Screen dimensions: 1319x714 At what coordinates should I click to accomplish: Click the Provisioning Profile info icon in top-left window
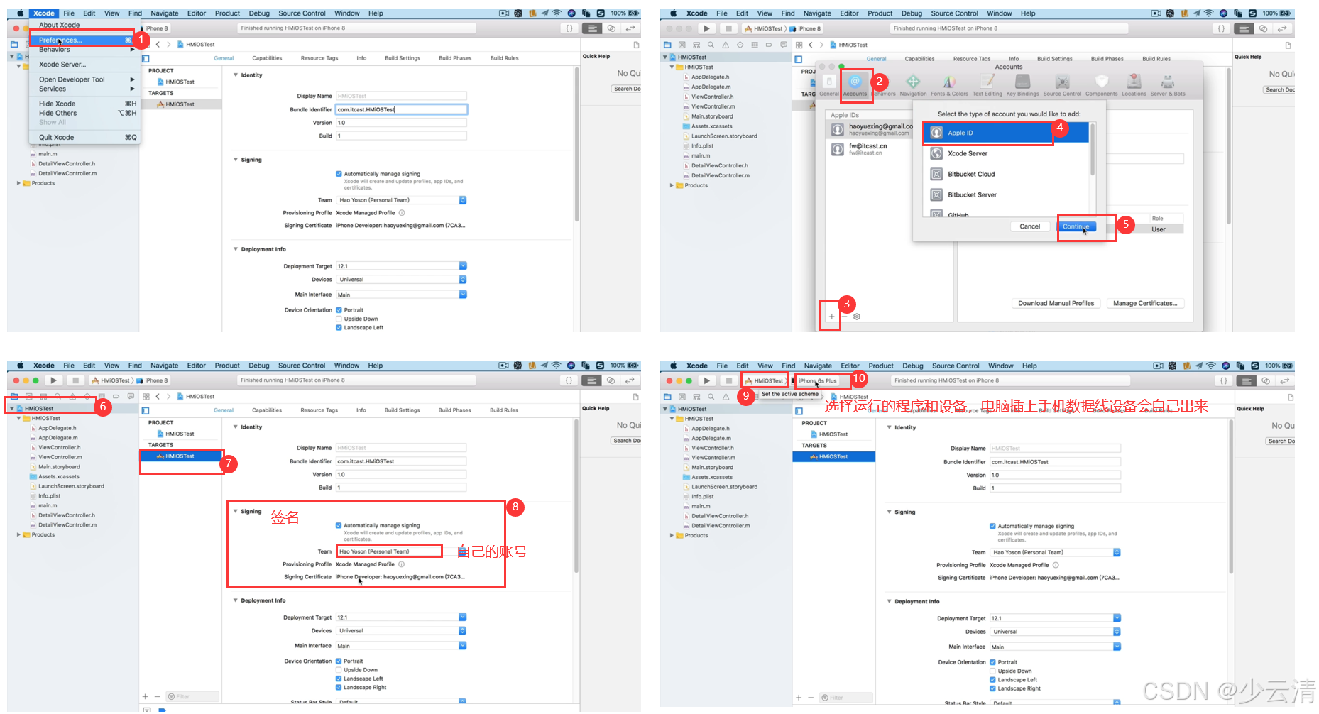(x=402, y=213)
